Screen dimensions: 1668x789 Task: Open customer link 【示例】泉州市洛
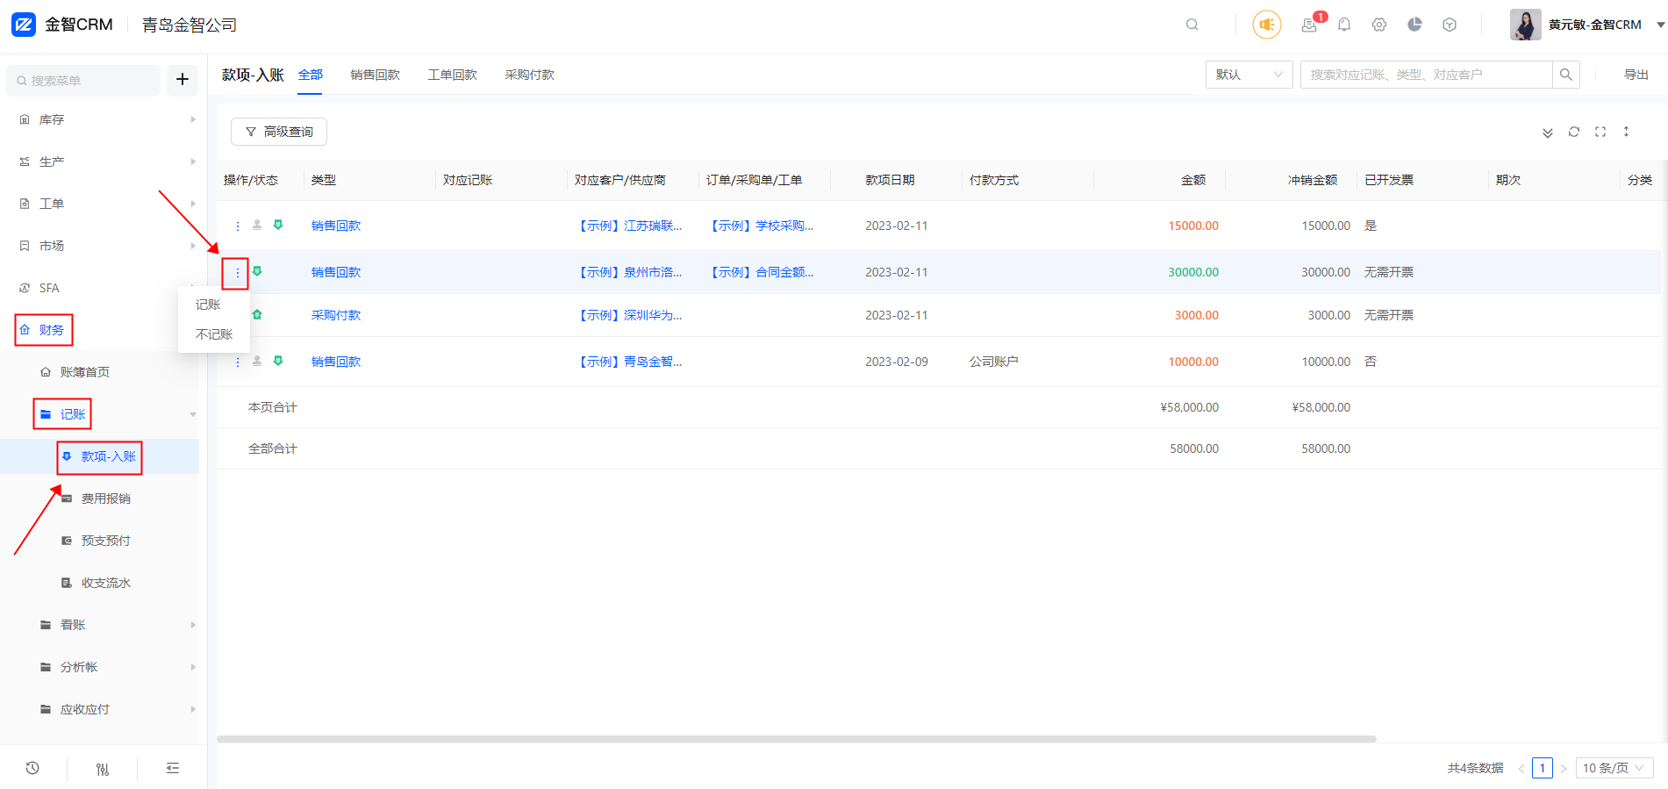click(628, 272)
